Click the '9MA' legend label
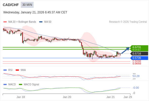This screenshot has width=149, height=101. point(23,70)
